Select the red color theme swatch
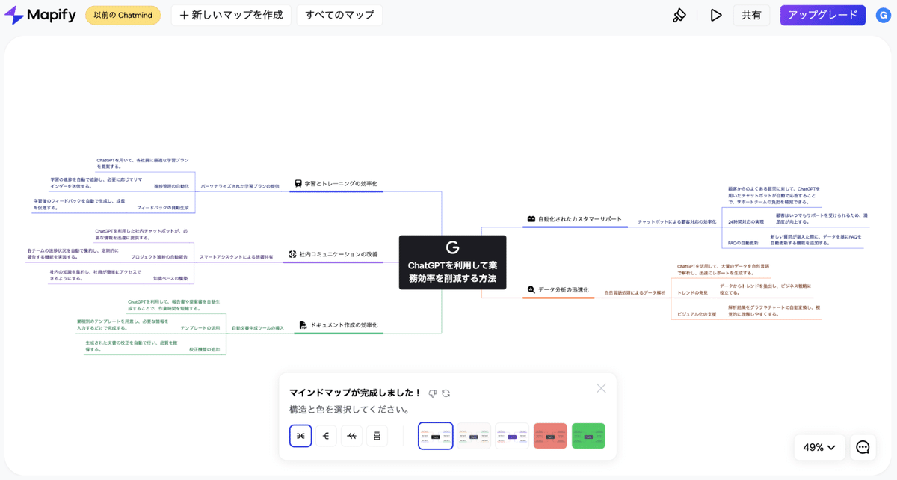The height and width of the screenshot is (480, 897). tap(550, 436)
